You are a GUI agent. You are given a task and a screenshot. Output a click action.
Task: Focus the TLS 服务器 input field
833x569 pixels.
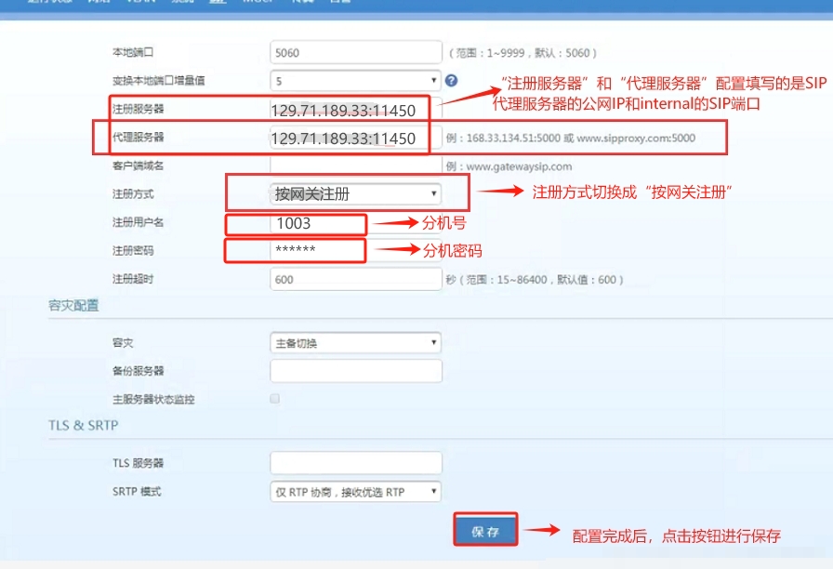(x=355, y=463)
